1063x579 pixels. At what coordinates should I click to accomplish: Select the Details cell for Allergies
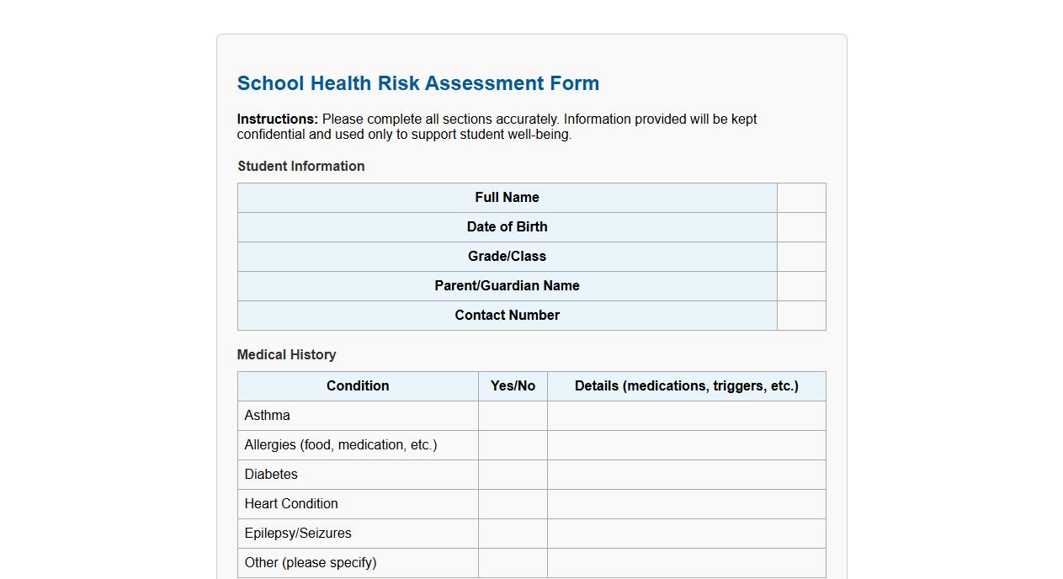coord(686,444)
